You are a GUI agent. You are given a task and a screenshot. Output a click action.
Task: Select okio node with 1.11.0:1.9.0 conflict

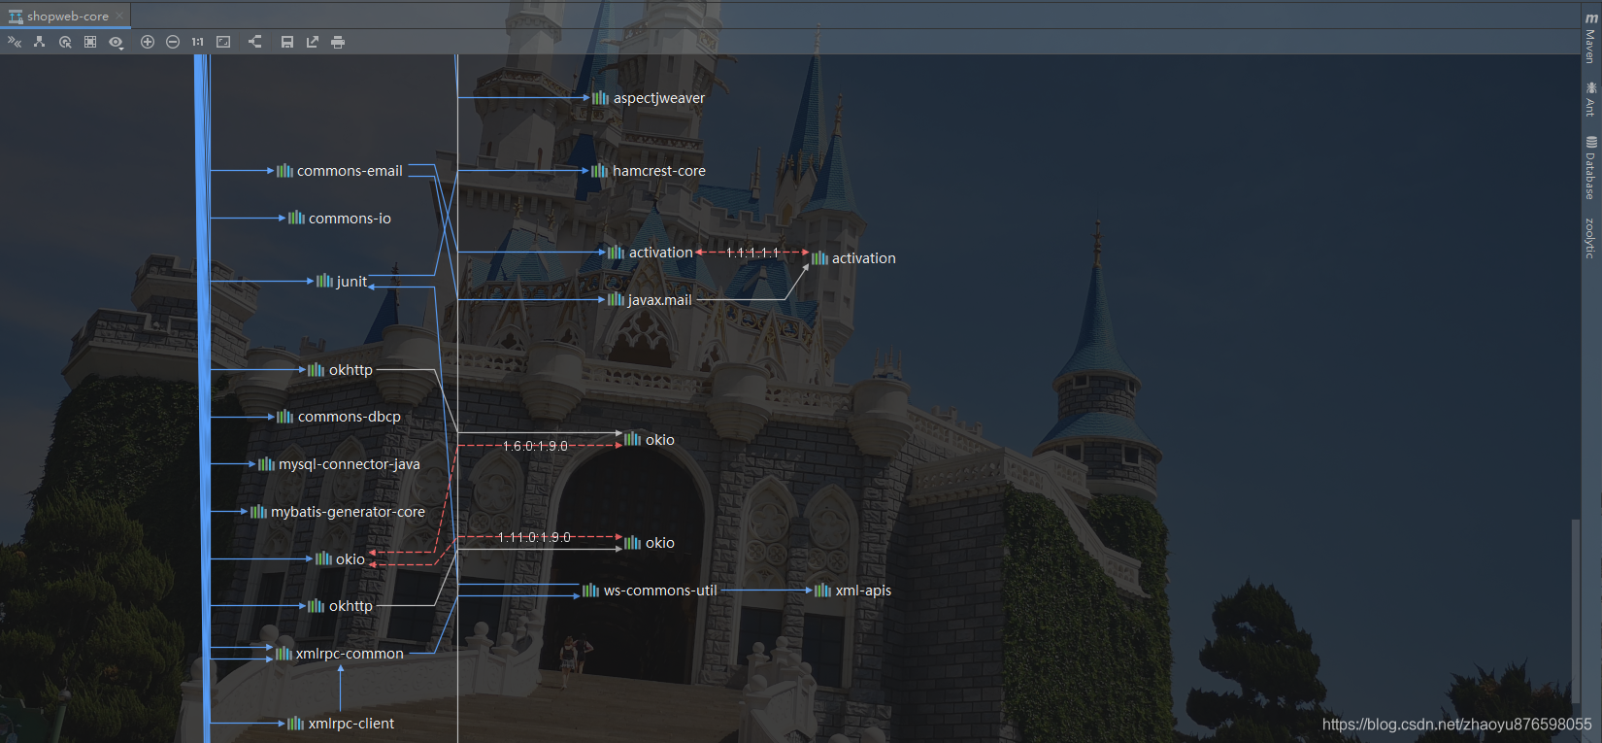pyautogui.click(x=650, y=543)
